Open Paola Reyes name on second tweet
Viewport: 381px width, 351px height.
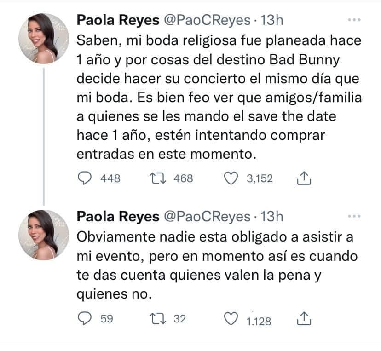point(118,216)
